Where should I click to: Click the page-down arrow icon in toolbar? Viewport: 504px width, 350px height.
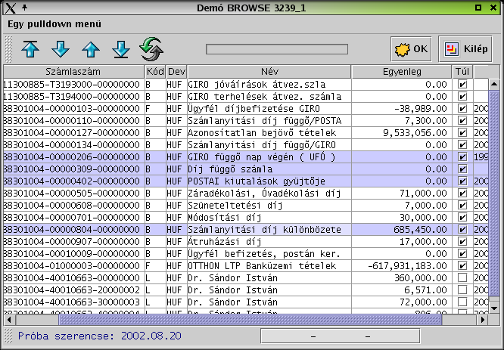(x=61, y=49)
